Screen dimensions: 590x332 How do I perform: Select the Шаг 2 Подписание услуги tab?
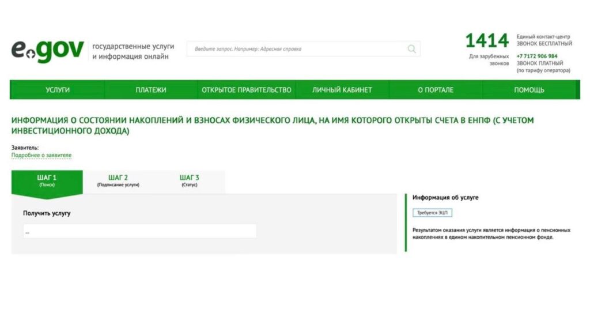coord(118,182)
